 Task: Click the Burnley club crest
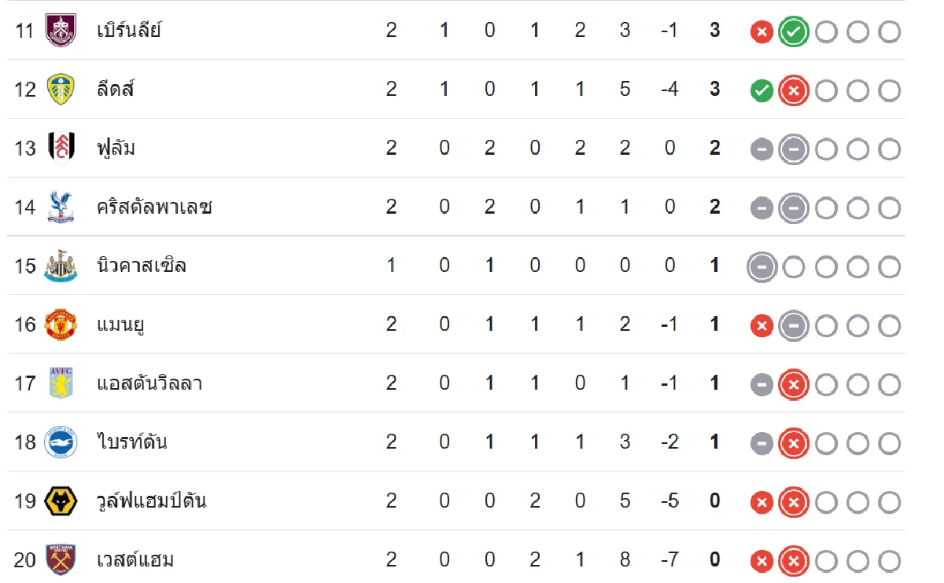tap(61, 31)
